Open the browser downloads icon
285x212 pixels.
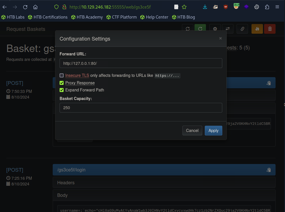point(205,7)
